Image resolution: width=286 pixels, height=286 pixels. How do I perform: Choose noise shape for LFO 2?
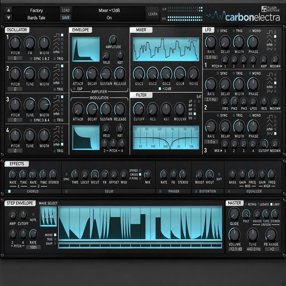click(x=275, y=87)
